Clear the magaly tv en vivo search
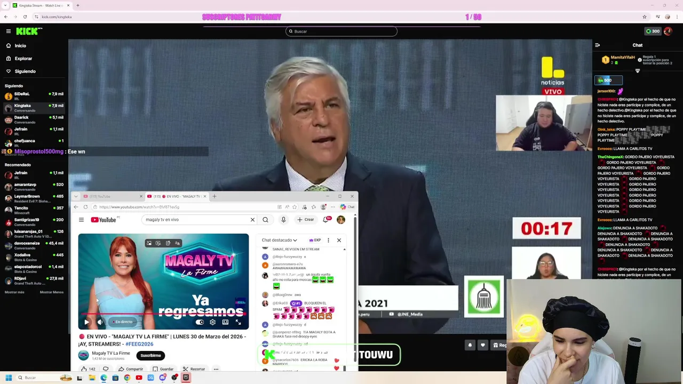 pyautogui.click(x=252, y=220)
